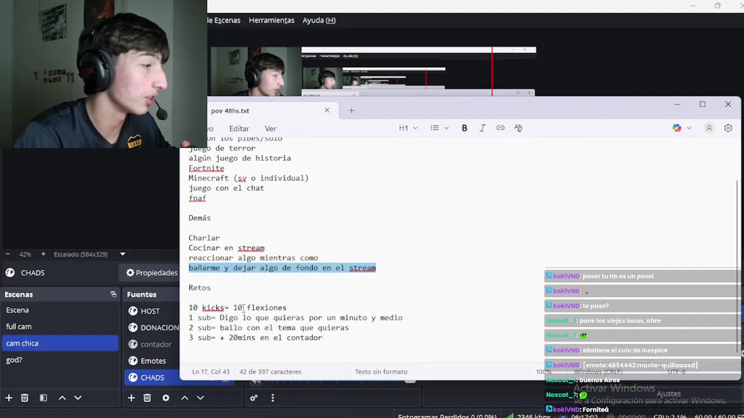Viewport: 744px width, 418px height.
Task: Select the pov 48hs.txt tab
Action: click(x=230, y=110)
